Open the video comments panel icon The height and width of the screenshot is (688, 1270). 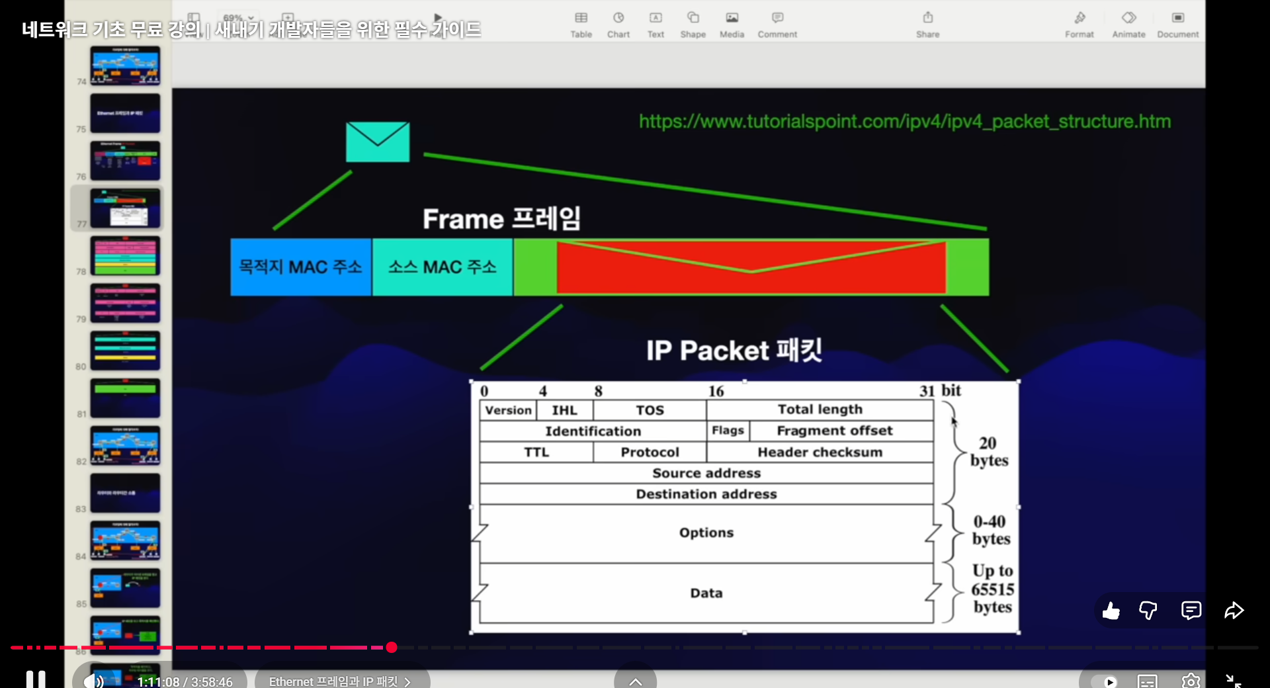pyautogui.click(x=1191, y=610)
